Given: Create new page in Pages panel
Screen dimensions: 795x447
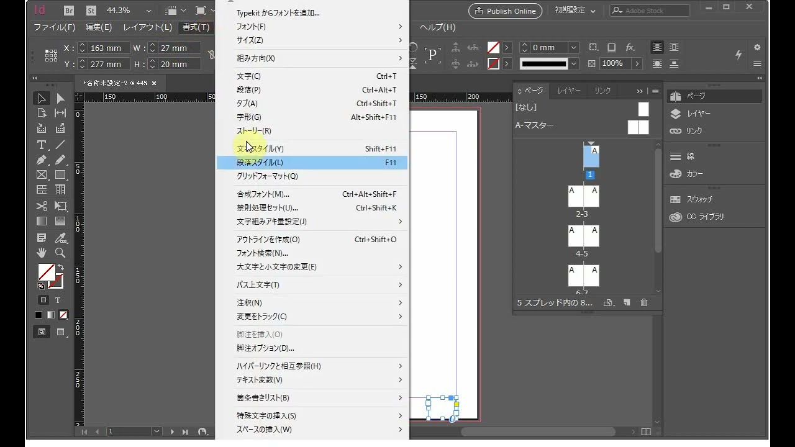Looking at the screenshot, I should (627, 302).
